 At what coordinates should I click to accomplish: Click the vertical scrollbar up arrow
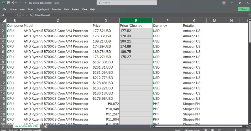[250, 19]
